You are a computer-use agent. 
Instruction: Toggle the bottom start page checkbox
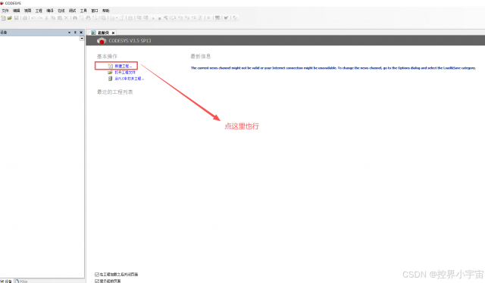97,281
